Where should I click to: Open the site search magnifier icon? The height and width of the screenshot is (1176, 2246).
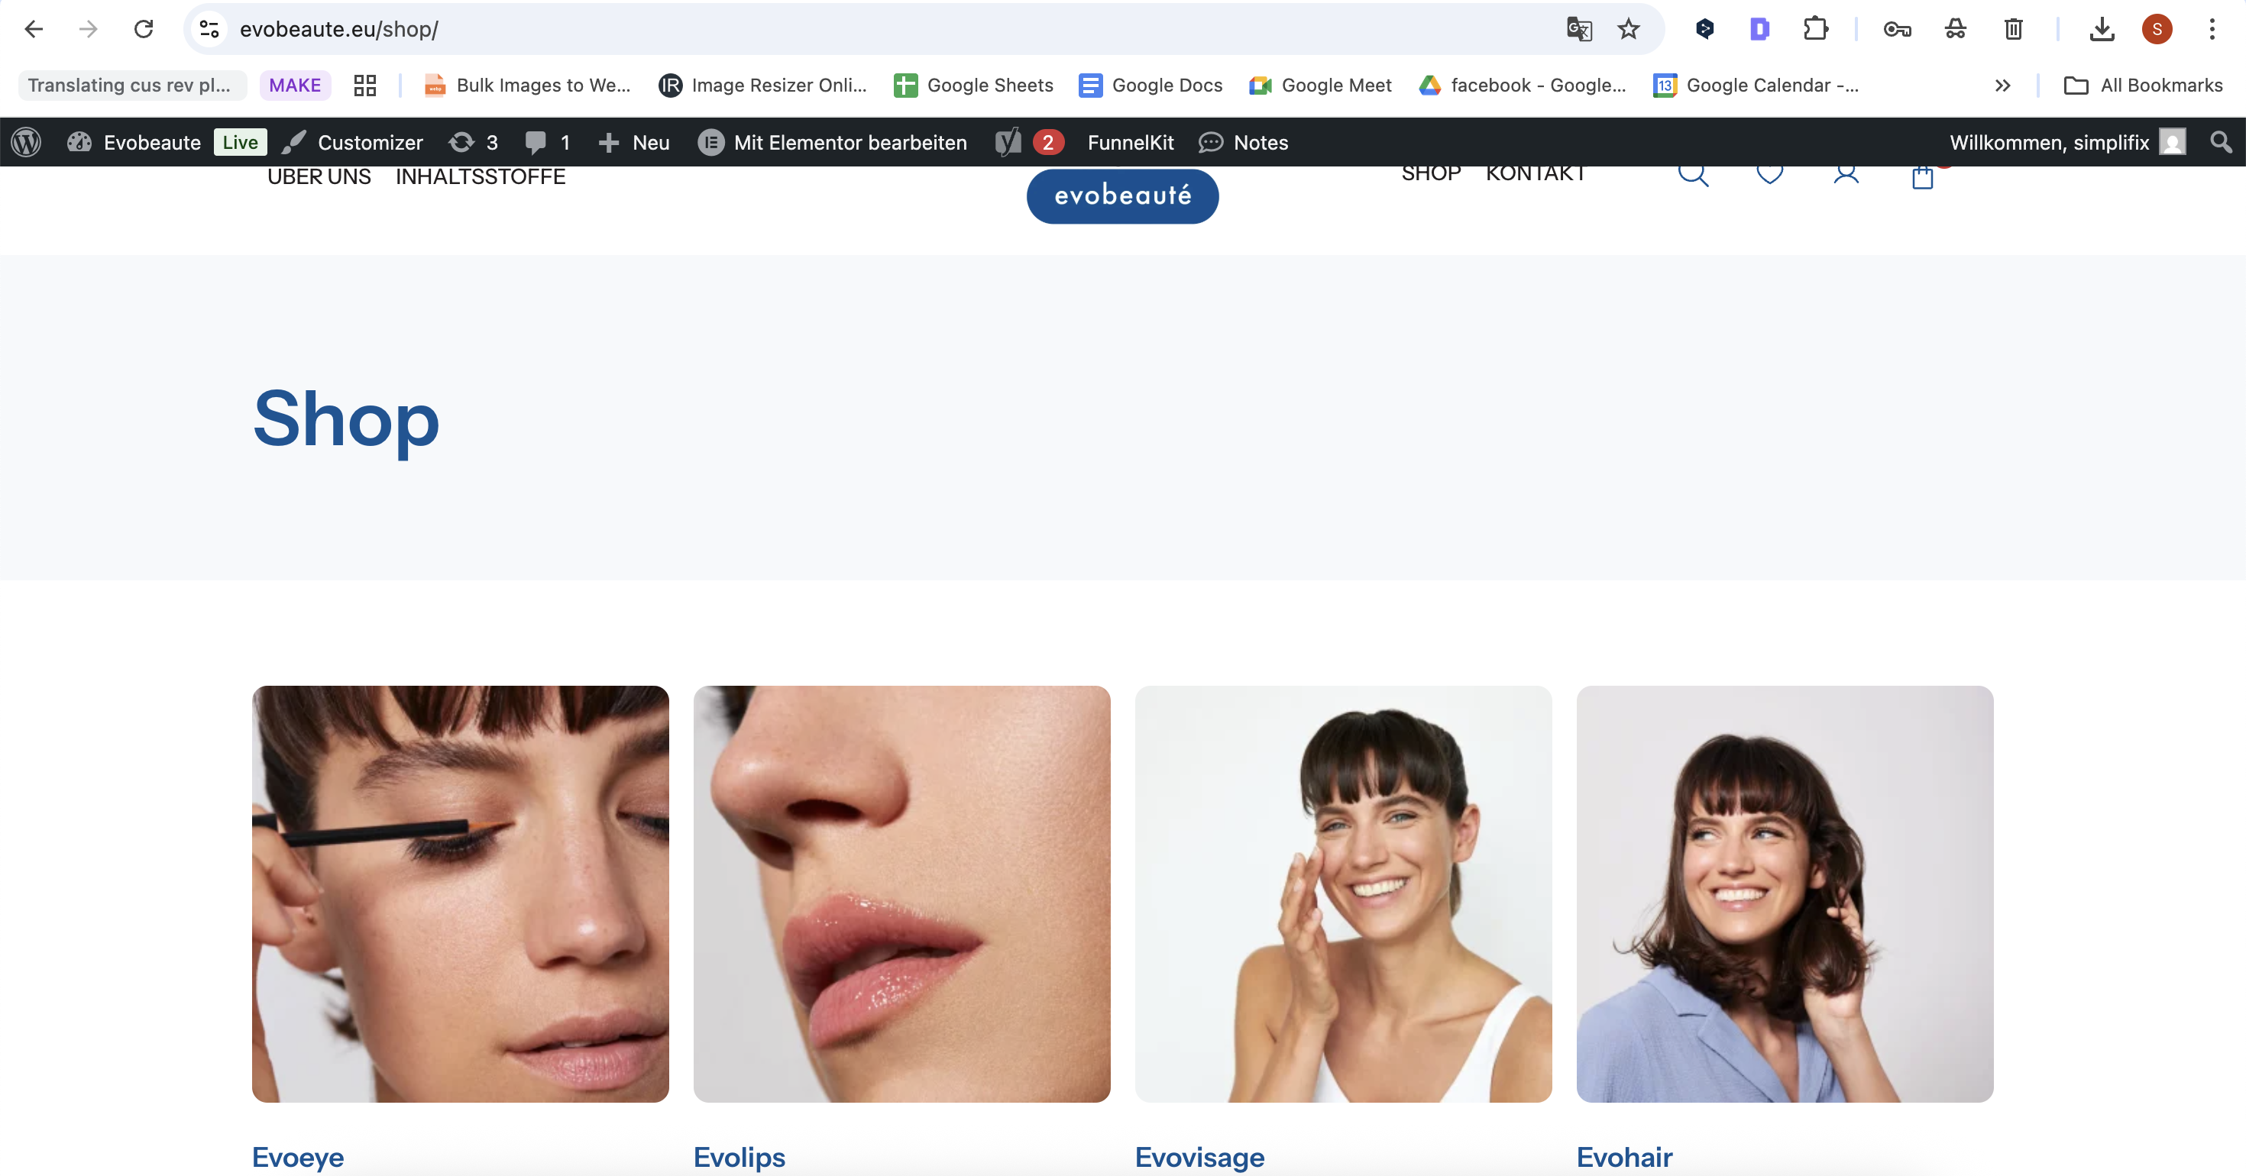pyautogui.click(x=1693, y=176)
